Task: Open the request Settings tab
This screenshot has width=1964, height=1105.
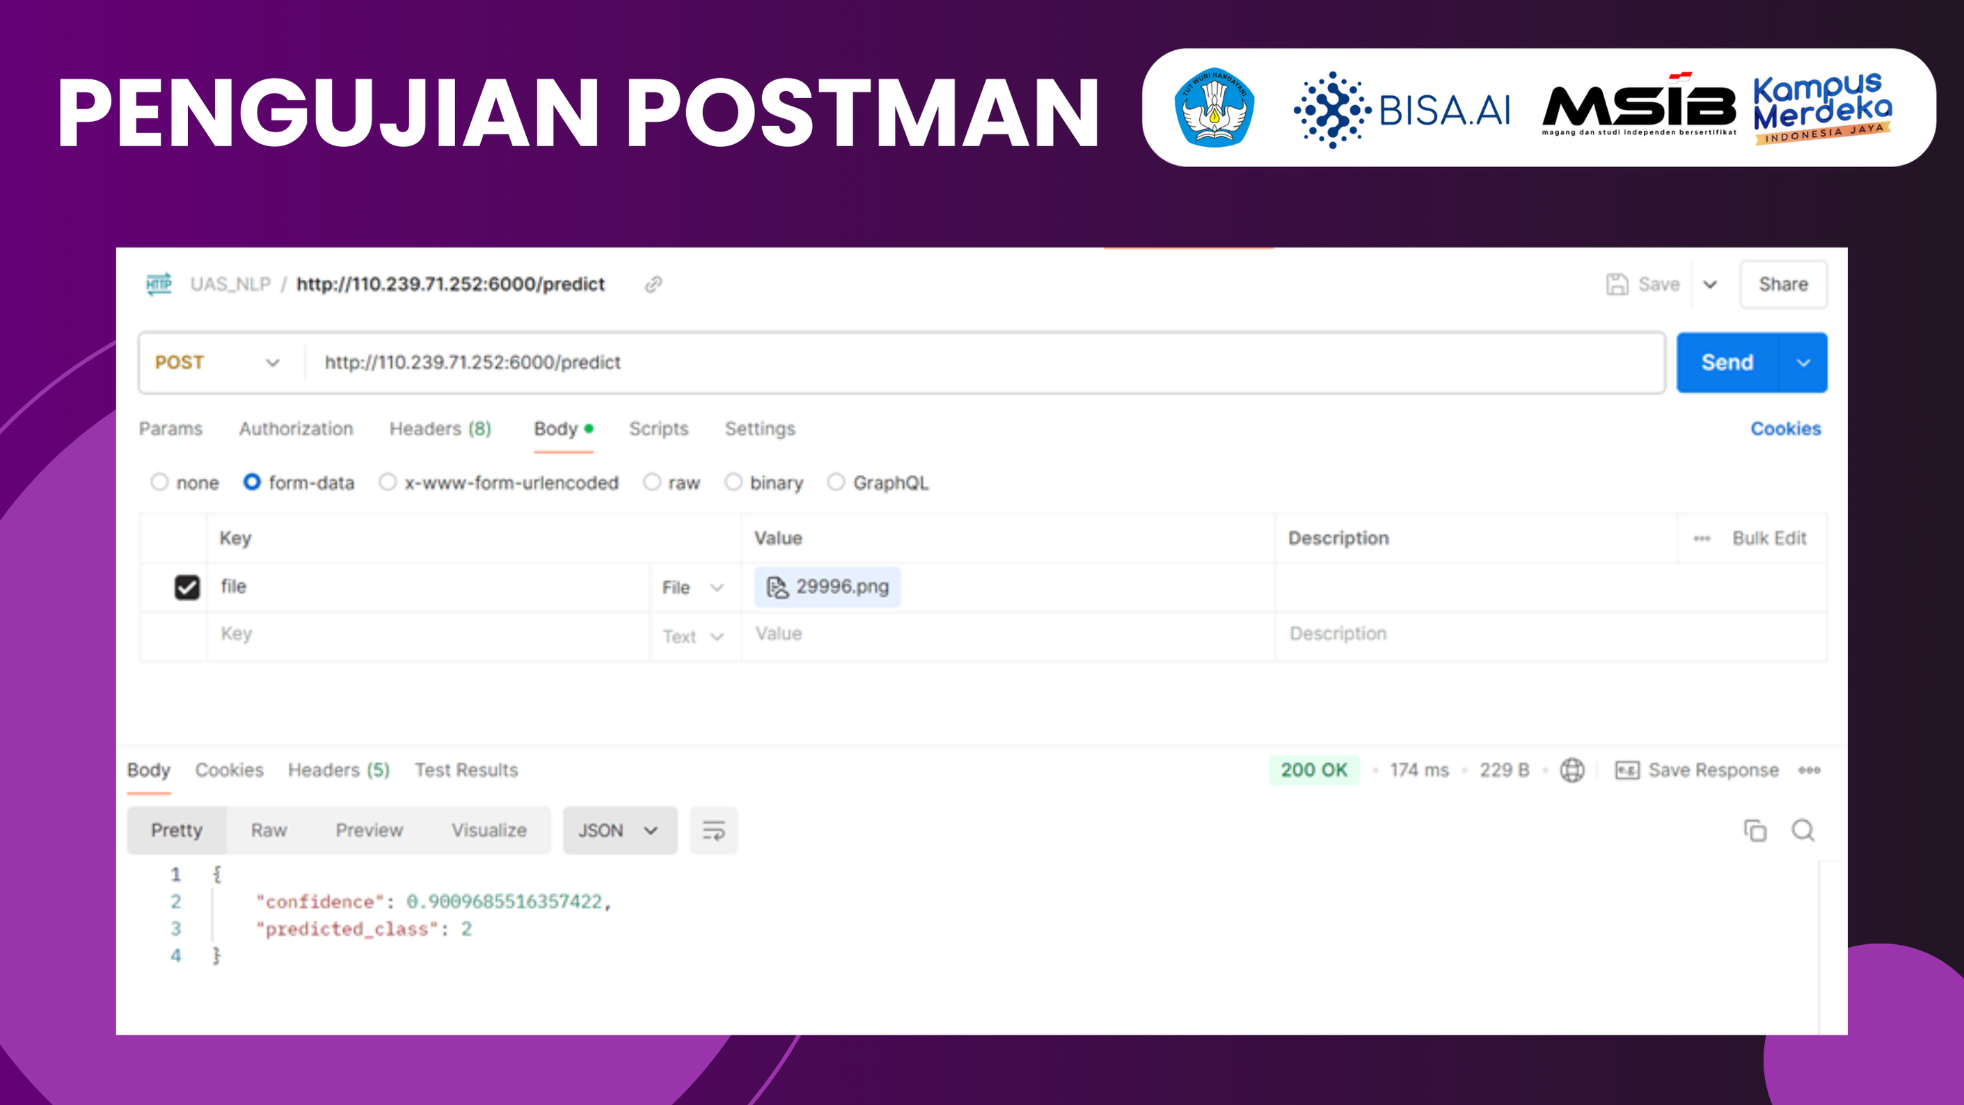Action: point(759,429)
